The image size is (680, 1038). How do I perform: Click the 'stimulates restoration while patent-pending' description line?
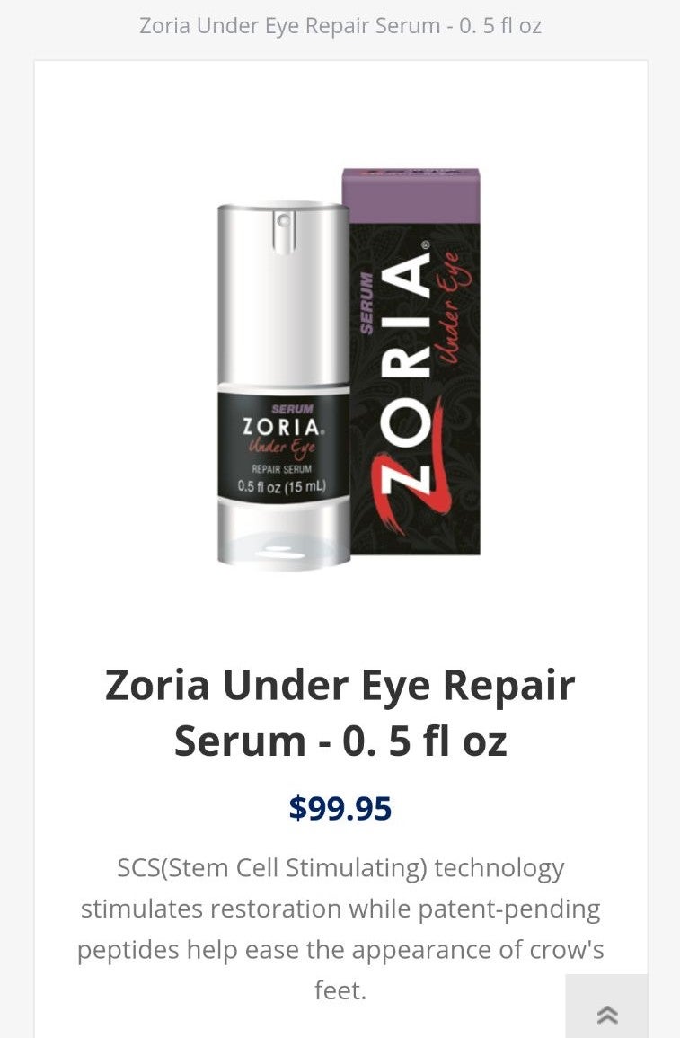click(340, 909)
